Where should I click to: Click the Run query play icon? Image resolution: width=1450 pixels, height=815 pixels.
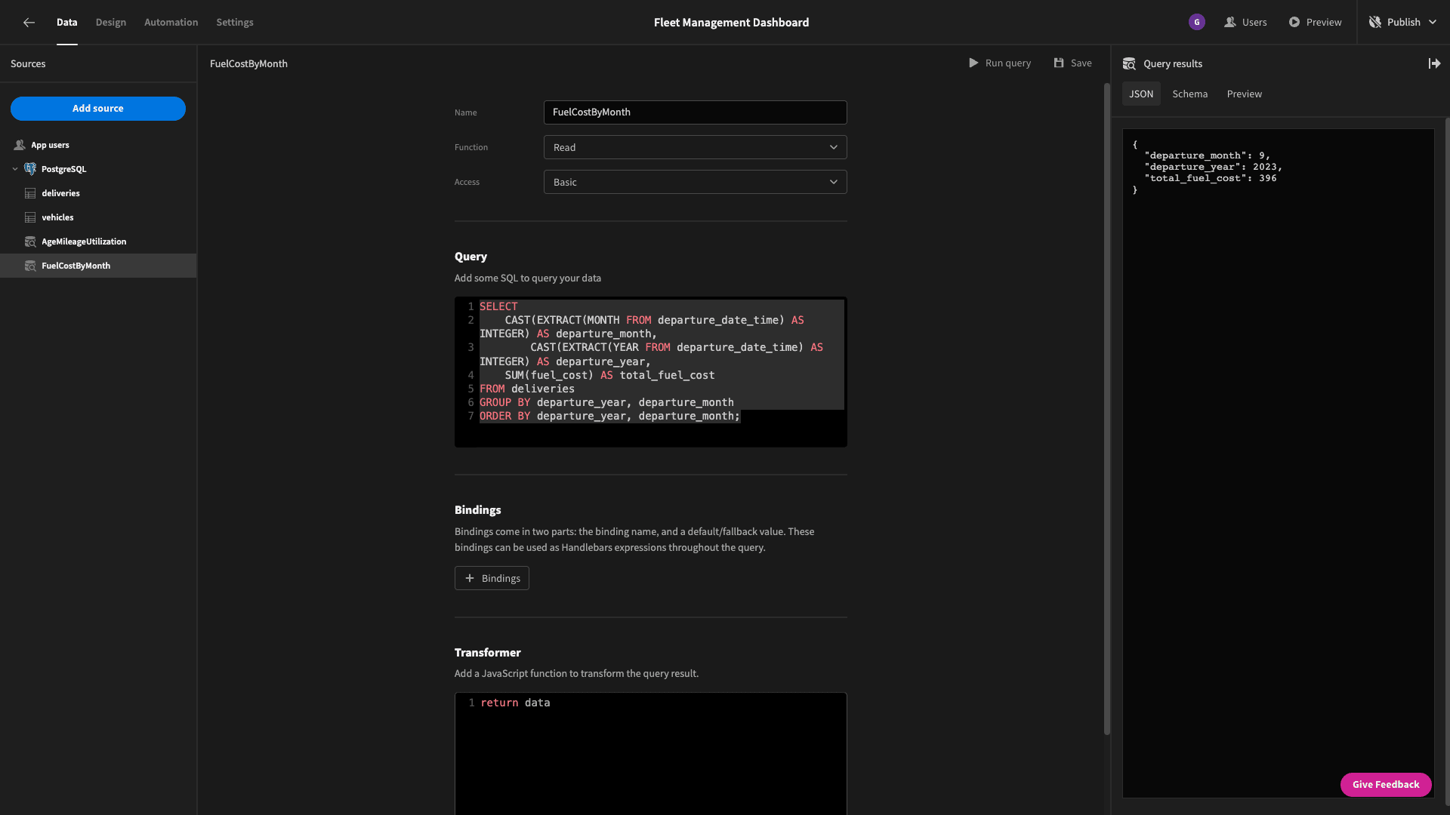tap(973, 63)
